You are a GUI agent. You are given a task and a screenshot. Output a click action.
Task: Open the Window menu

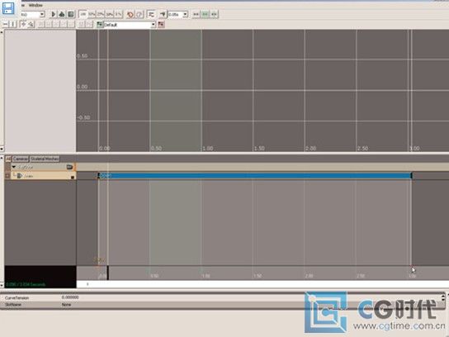click(x=35, y=5)
